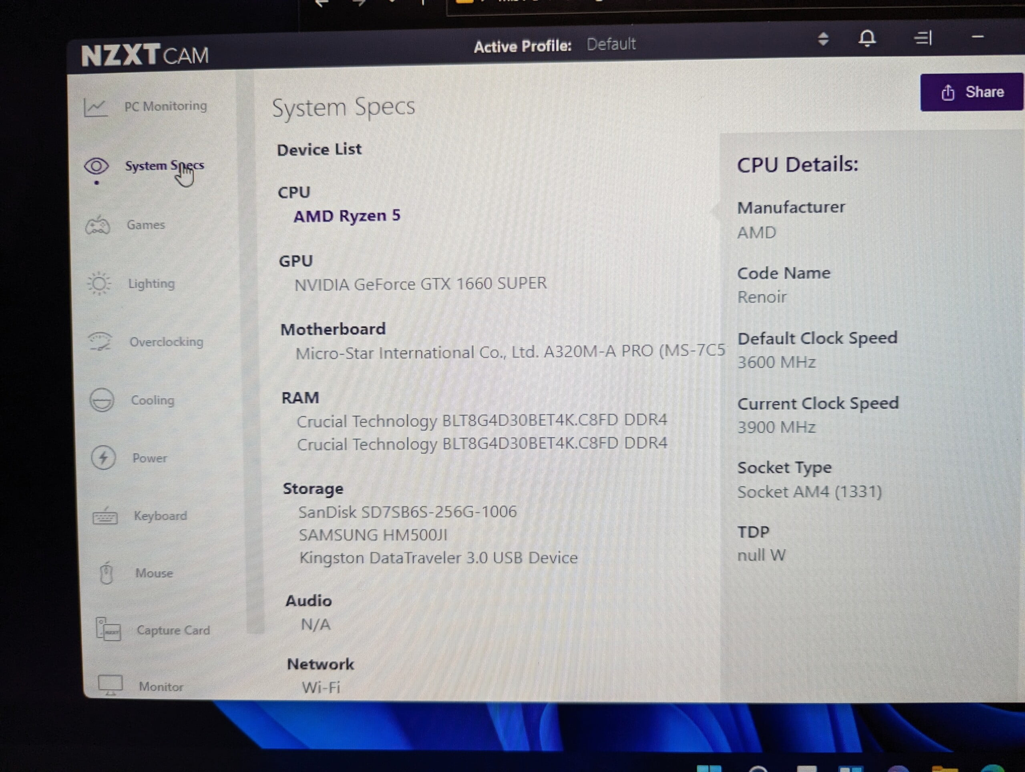The width and height of the screenshot is (1025, 772).
Task: Open the Cooling section label
Action: pos(153,400)
